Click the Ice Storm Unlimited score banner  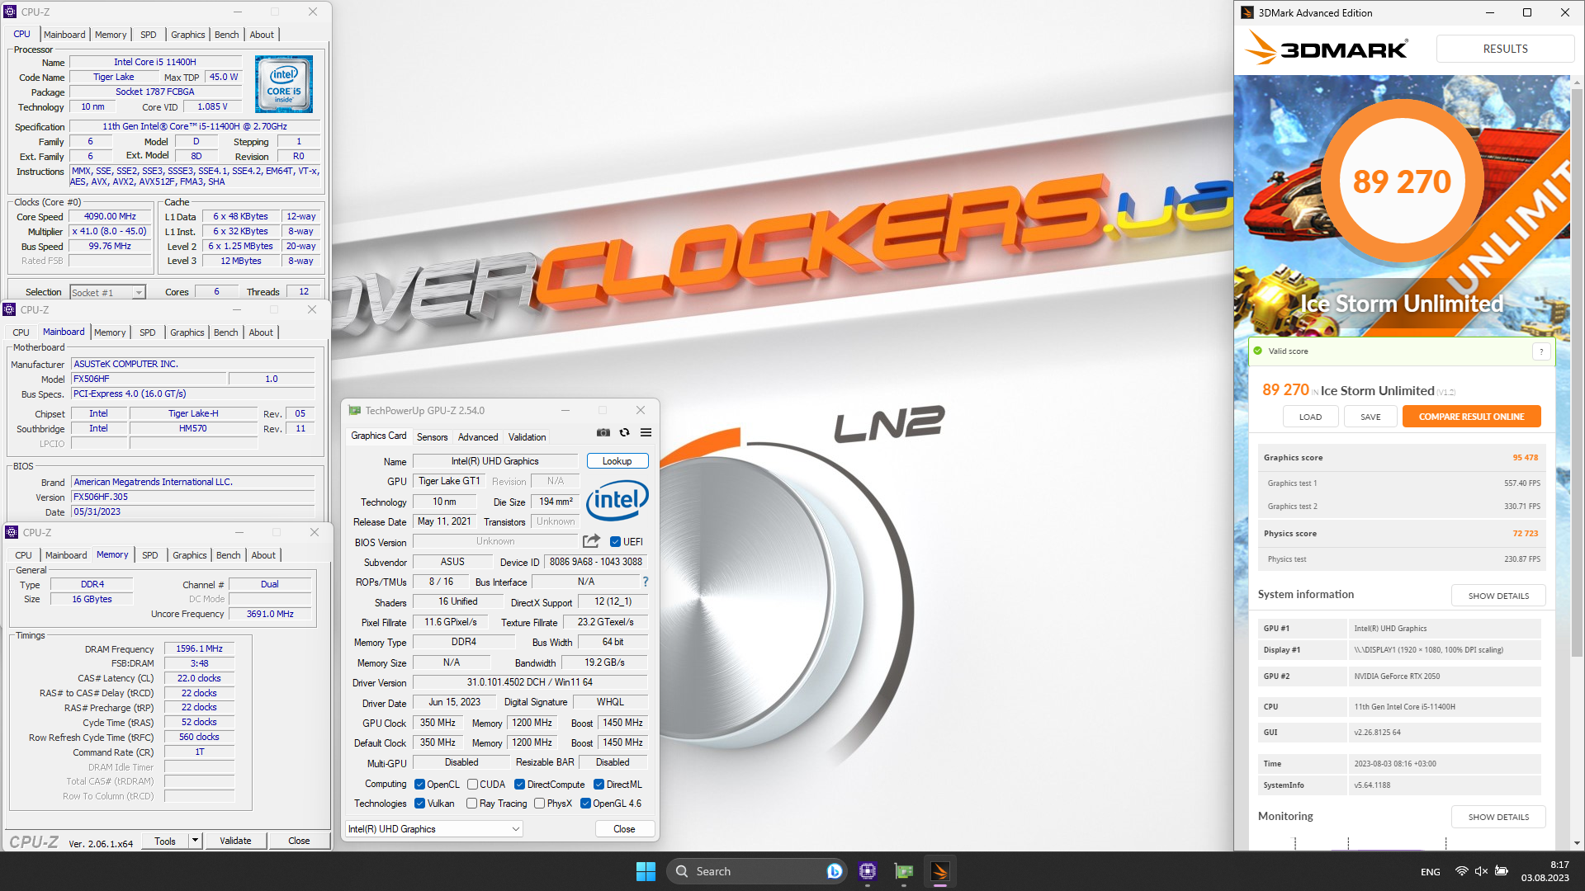point(1402,206)
